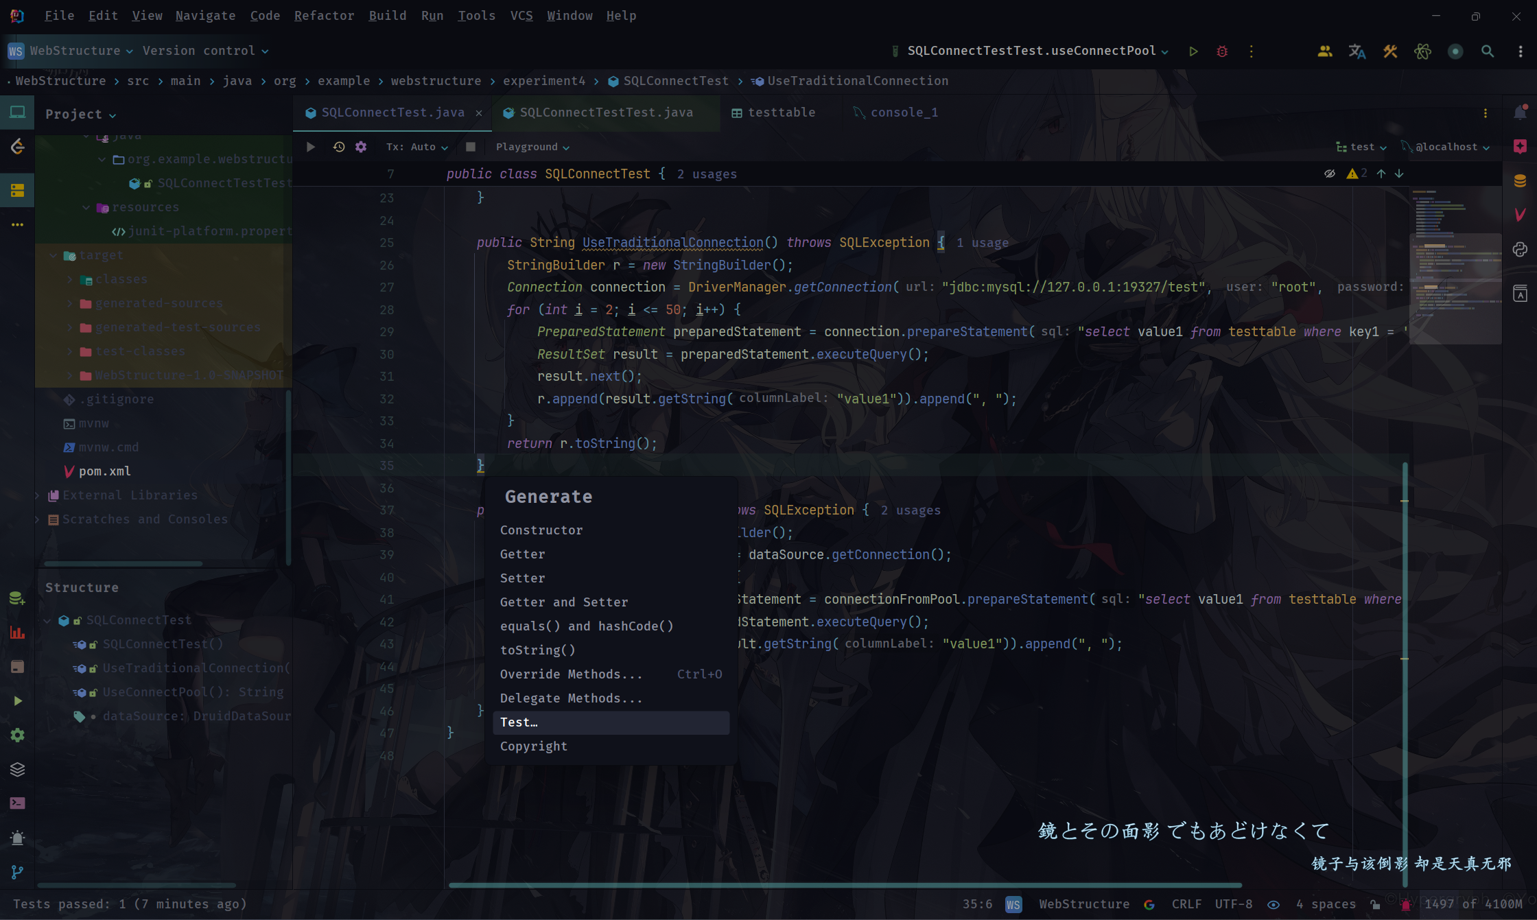Viewport: 1537px width, 920px height.
Task: Open the Tools menu
Action: (x=476, y=16)
